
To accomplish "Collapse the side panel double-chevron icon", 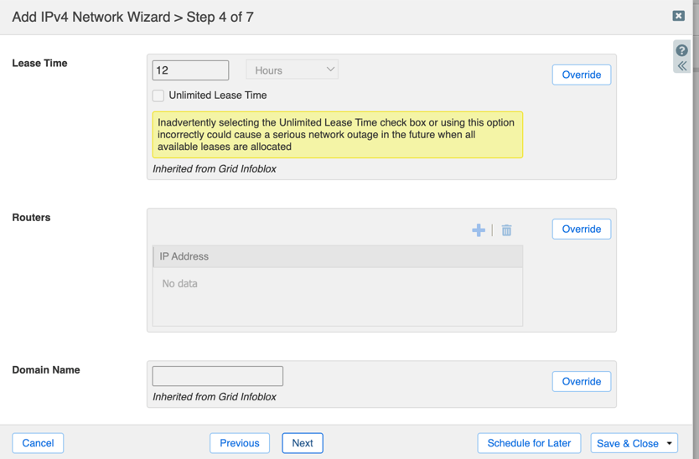I will [x=682, y=66].
